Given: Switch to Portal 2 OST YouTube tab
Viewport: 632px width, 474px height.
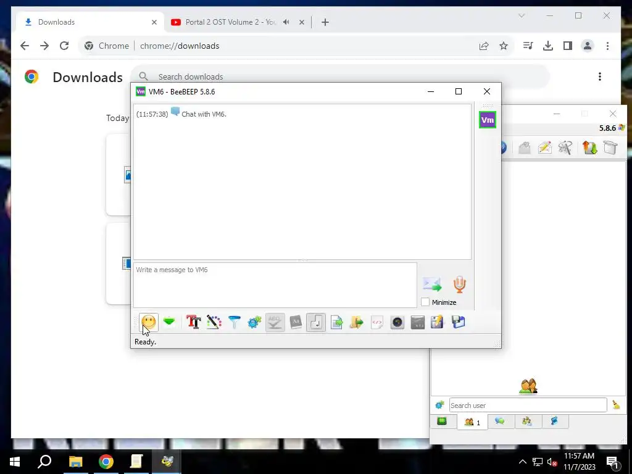Looking at the screenshot, I should point(230,22).
